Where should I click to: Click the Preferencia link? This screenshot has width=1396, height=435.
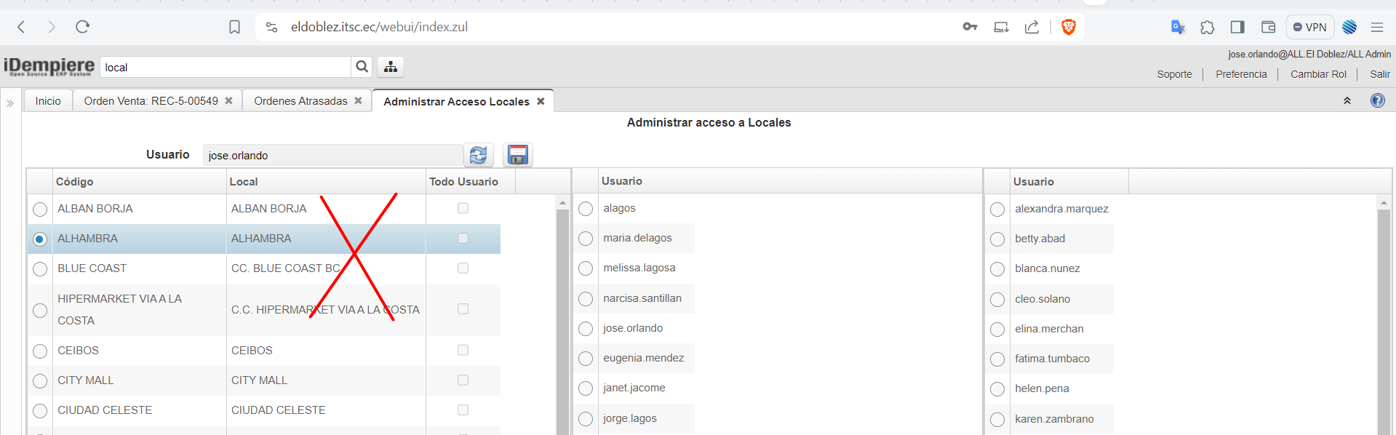coord(1240,74)
